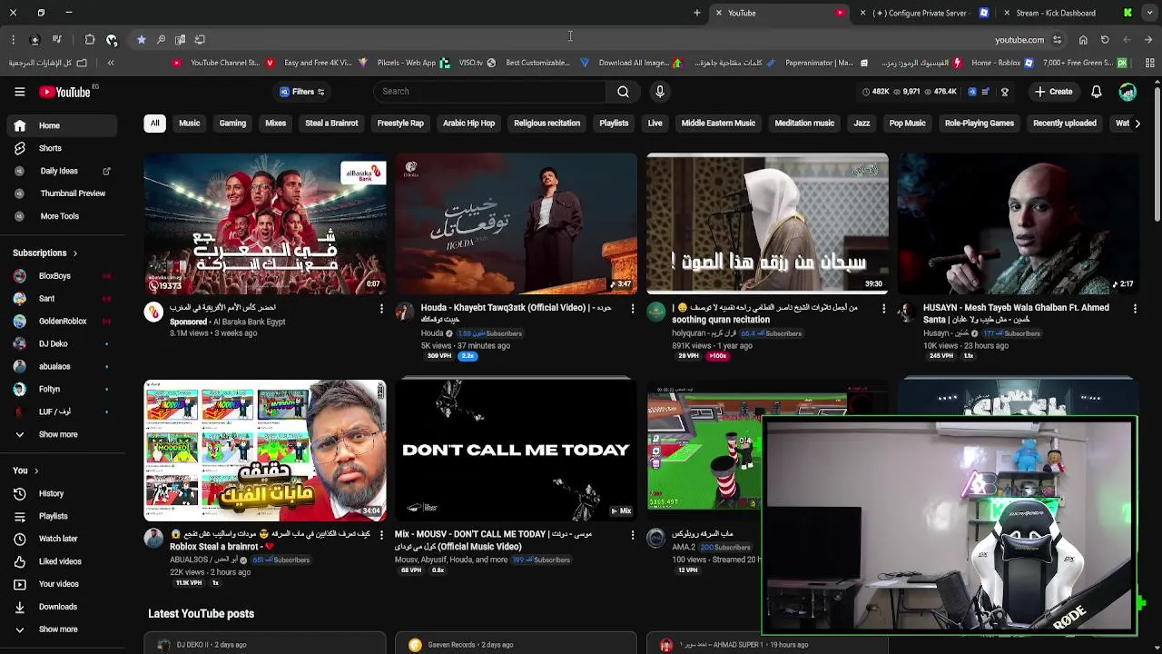Screen dimensions: 1162x654
Task: Expand the You section chevron
Action: pyautogui.click(x=35, y=471)
